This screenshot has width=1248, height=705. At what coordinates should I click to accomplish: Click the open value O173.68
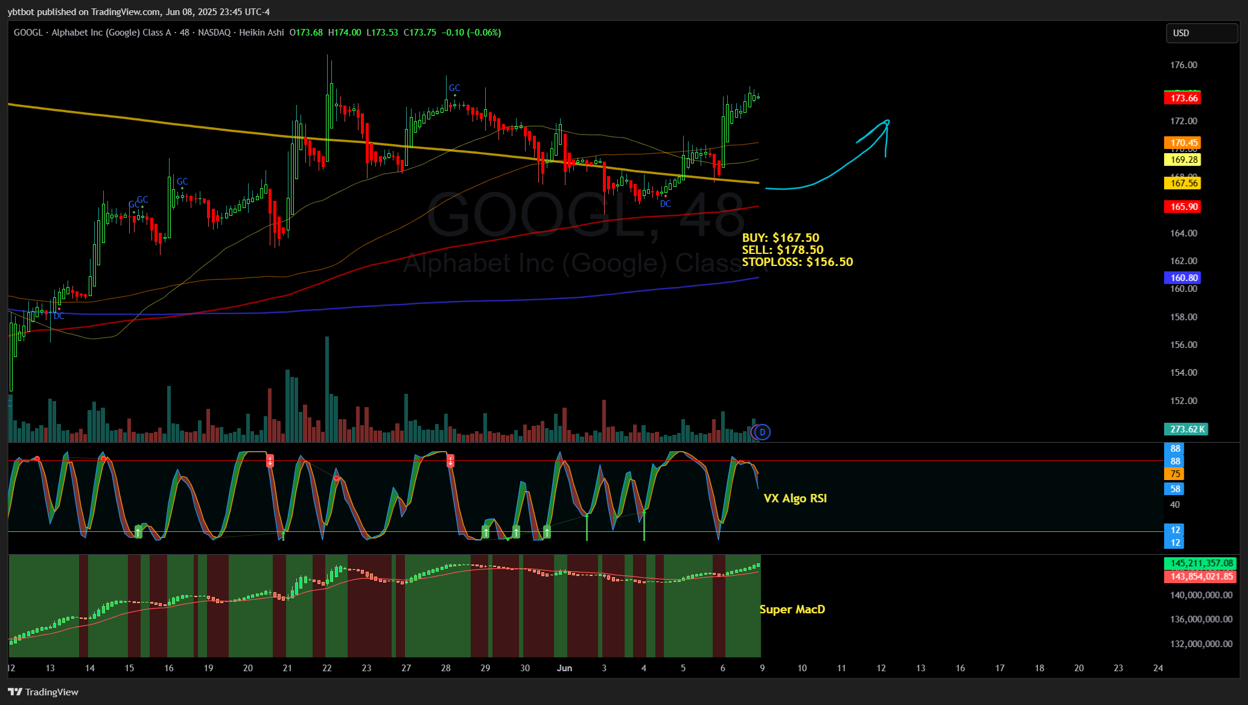(306, 33)
